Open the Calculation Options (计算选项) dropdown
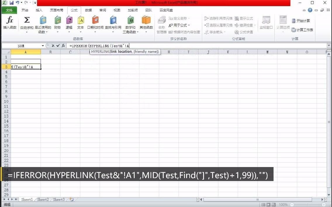 [283, 26]
